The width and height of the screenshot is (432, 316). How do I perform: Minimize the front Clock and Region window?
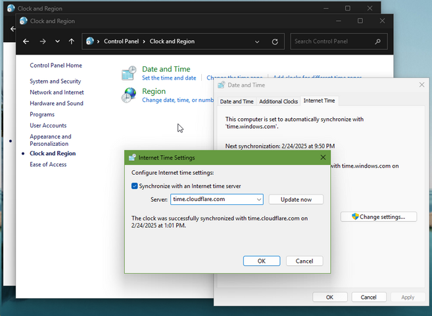339,21
